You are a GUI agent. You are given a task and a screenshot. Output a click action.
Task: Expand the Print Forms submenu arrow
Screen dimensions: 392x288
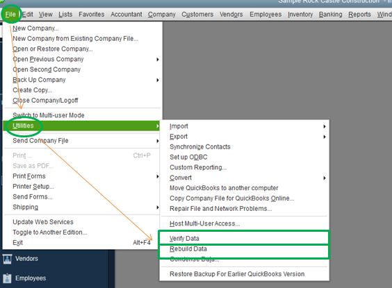coord(158,176)
